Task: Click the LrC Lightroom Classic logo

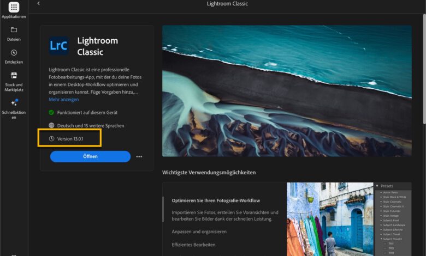Action: (x=58, y=46)
